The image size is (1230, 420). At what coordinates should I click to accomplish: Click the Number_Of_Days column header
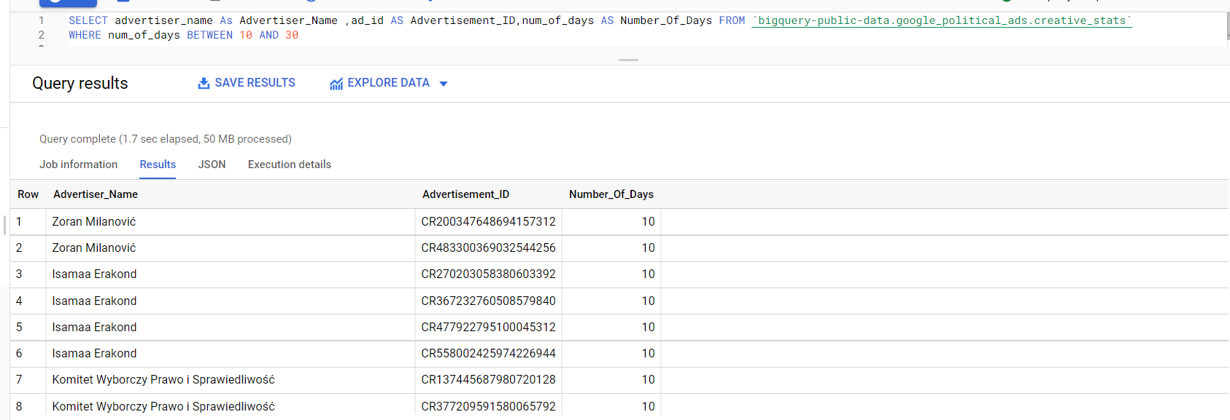[611, 194]
